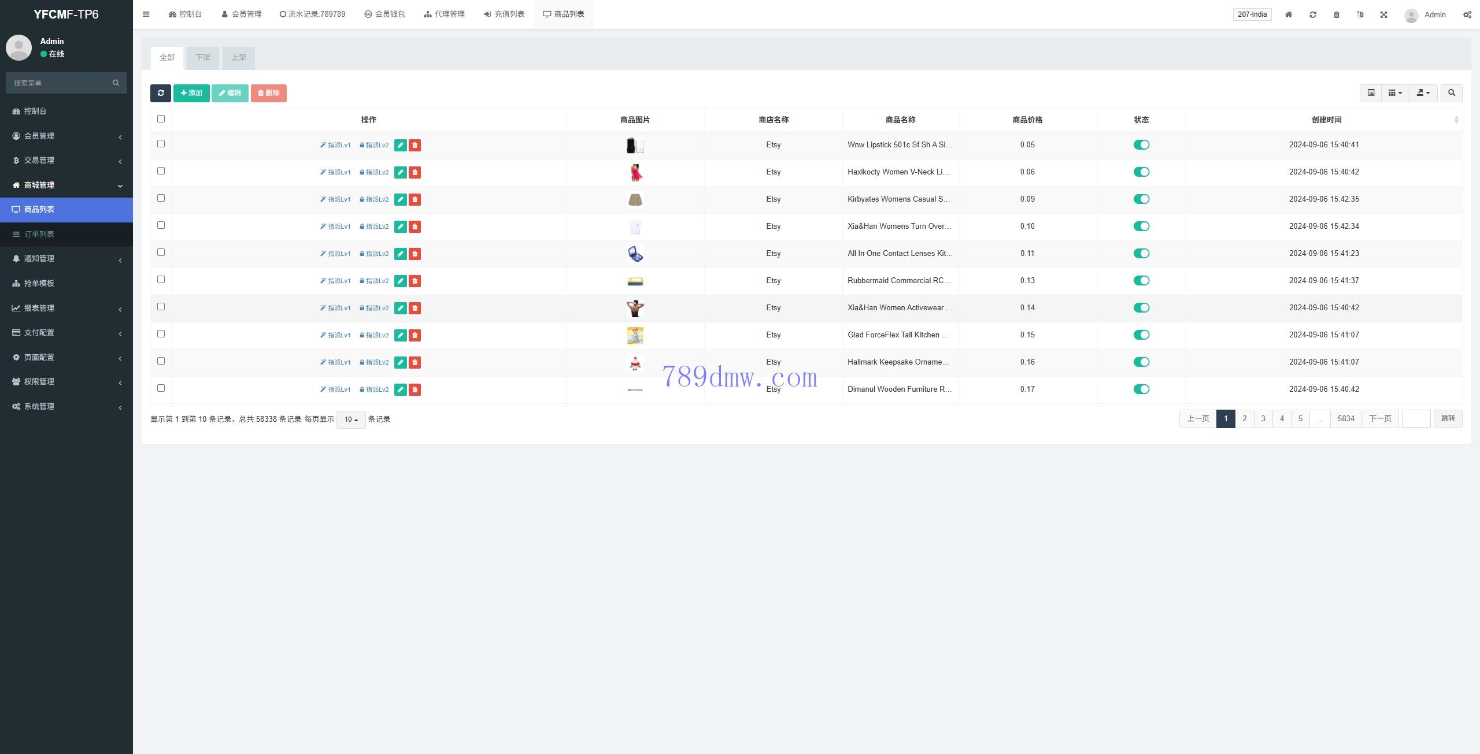
Task: Click the fullscreen icon in top bar
Action: click(1383, 14)
